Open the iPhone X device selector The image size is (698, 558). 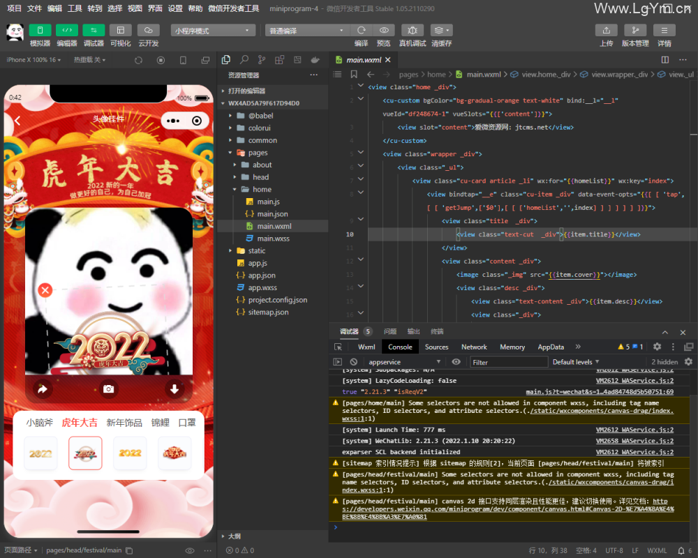pyautogui.click(x=34, y=59)
